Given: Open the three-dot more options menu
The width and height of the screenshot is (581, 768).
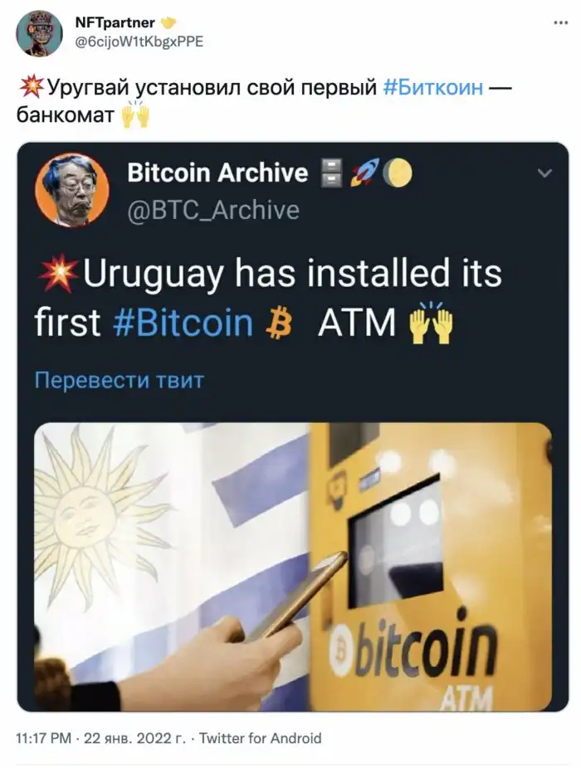Looking at the screenshot, I should pyautogui.click(x=560, y=23).
